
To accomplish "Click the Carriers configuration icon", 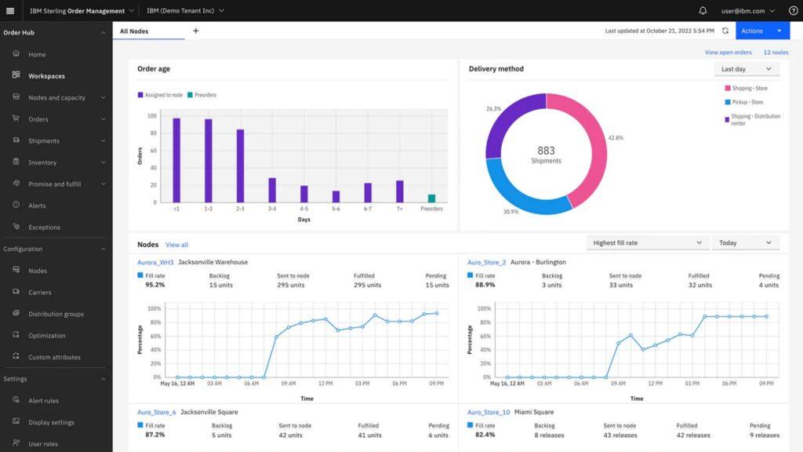I will pos(16,292).
